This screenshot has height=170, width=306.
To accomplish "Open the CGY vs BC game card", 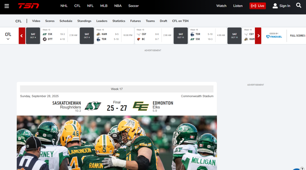I will (x=154, y=35).
